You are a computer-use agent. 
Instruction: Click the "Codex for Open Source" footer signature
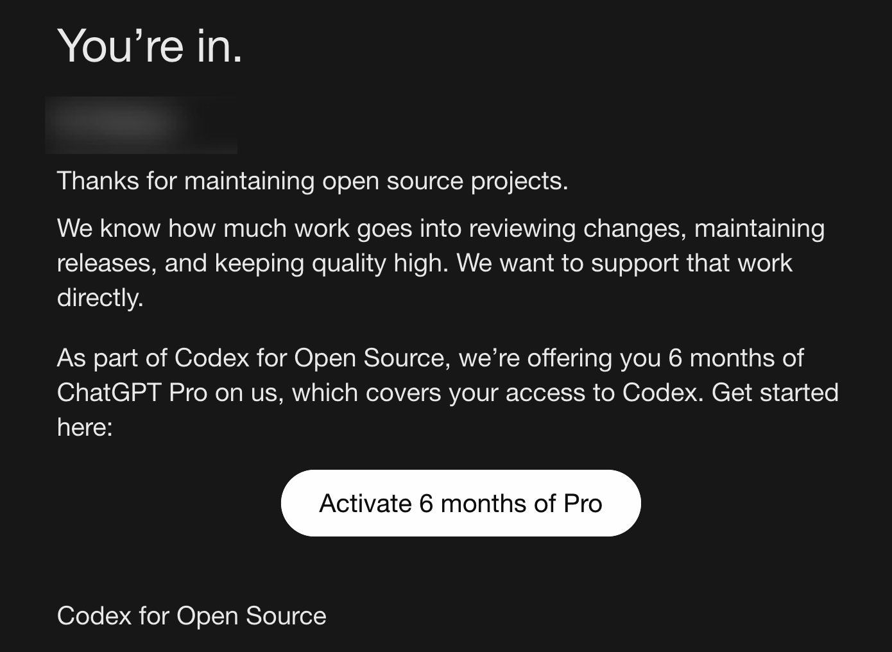[x=192, y=616]
